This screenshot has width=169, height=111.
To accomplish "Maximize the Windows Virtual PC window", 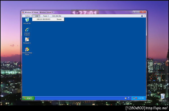I will [x=138, y=12].
